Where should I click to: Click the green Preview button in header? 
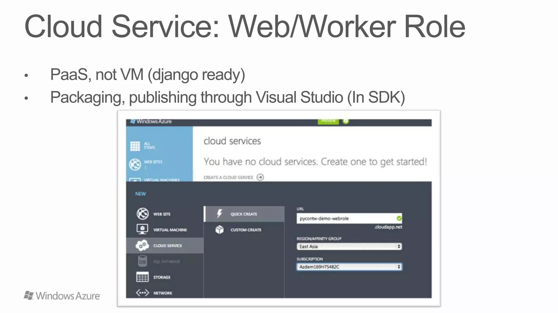click(328, 121)
